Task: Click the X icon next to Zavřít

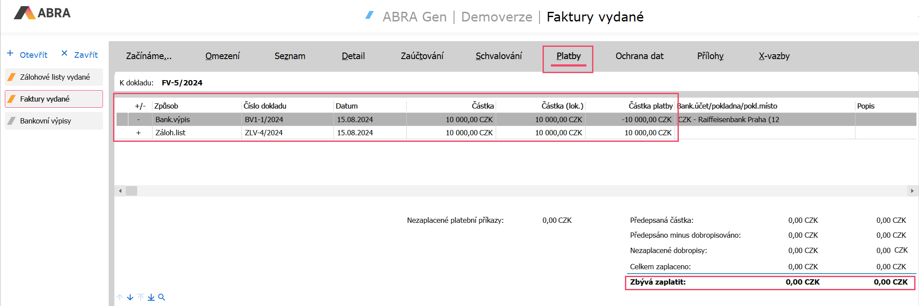Action: tap(64, 53)
